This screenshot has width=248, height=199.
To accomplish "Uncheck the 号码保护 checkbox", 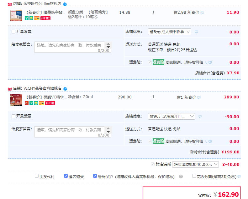I will [x=95, y=176].
